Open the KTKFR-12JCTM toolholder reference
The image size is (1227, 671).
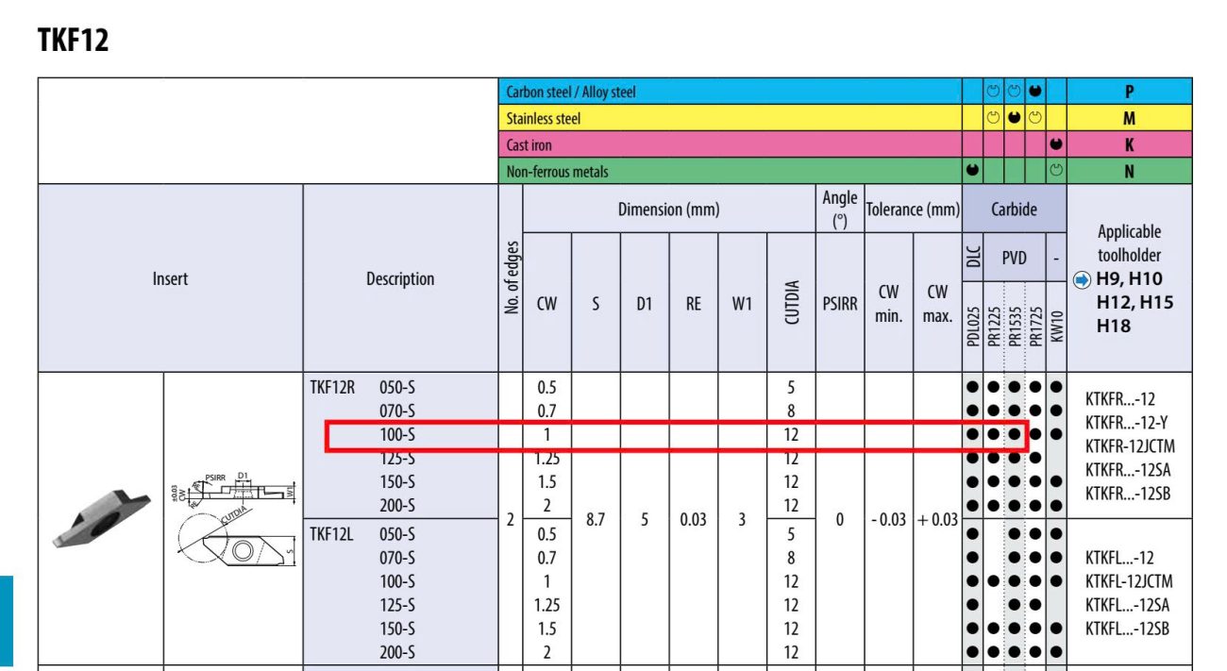tap(1130, 446)
